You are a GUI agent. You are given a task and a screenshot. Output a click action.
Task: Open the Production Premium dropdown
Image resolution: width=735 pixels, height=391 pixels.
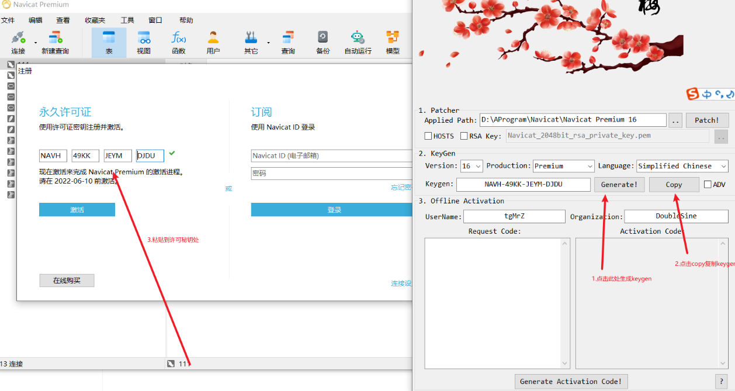point(564,166)
